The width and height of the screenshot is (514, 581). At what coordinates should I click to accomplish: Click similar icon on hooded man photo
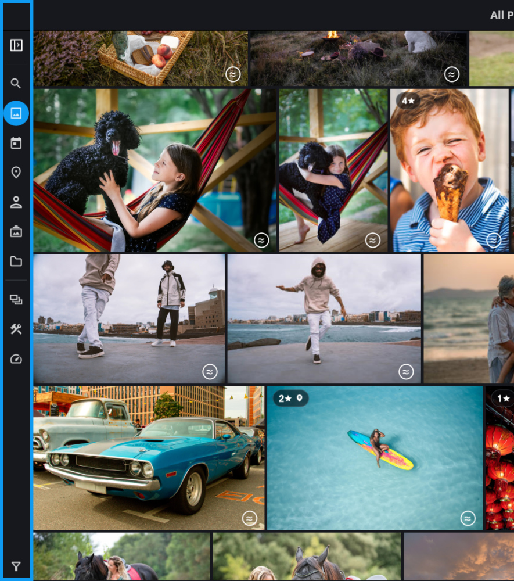(x=406, y=372)
